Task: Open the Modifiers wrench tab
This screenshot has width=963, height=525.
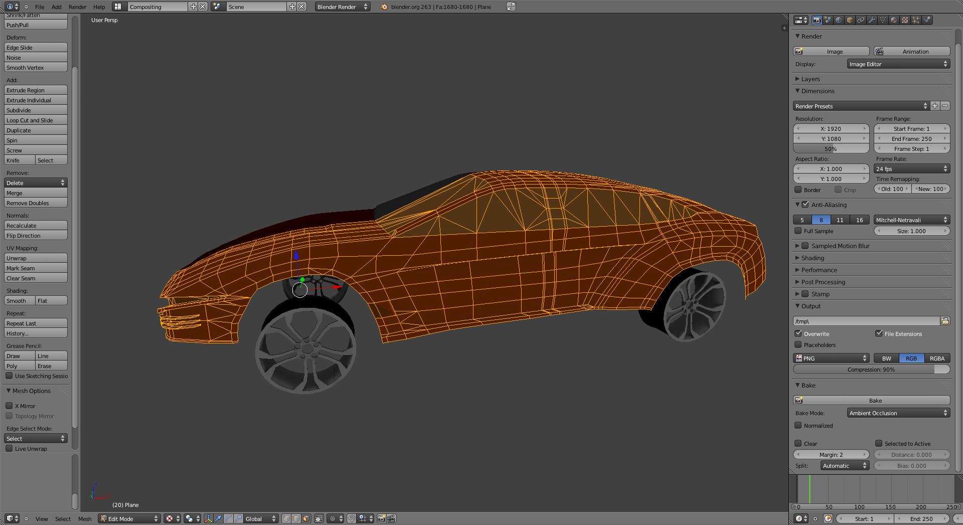Action: 872,20
